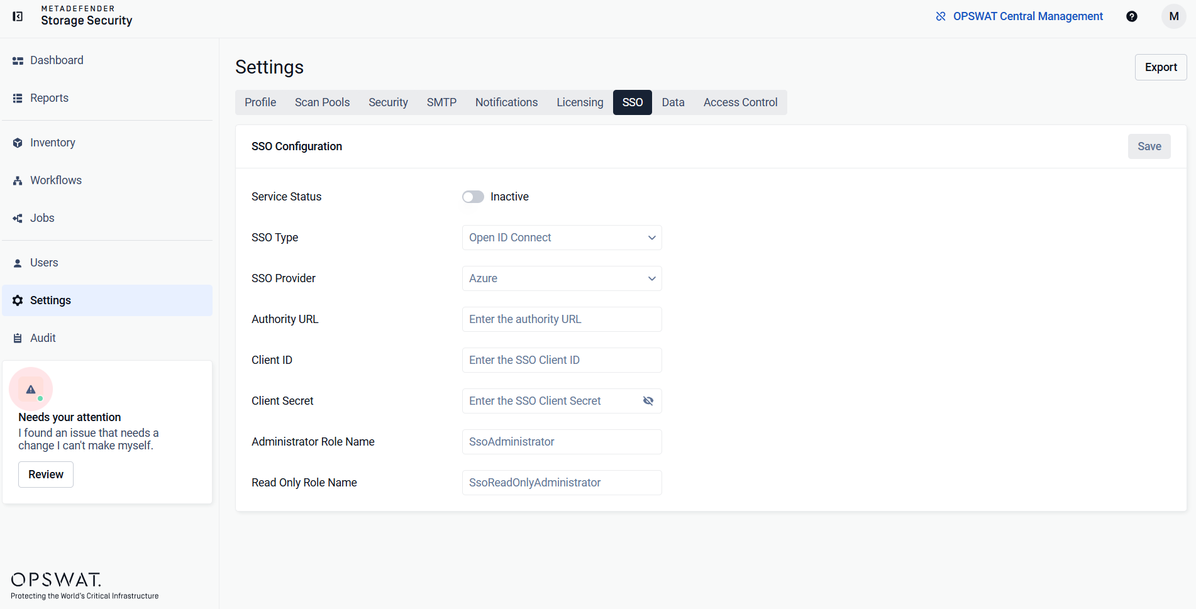Switch to the SMTP tab

tap(441, 102)
